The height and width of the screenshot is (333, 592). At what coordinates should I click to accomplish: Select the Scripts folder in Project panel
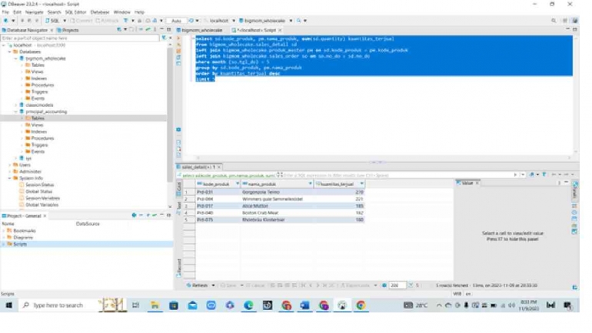20,245
